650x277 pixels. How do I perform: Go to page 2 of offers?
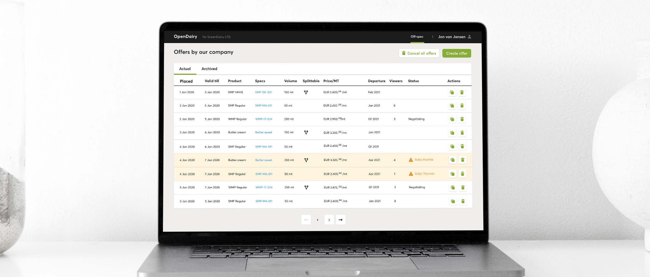point(329,220)
